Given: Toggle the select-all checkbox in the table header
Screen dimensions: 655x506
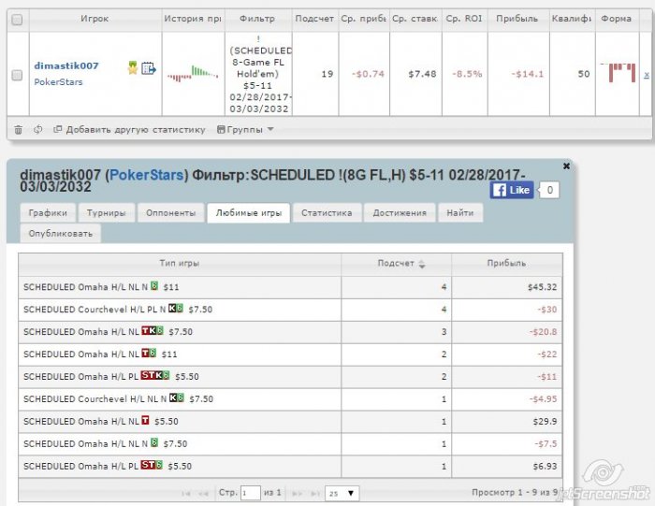Looking at the screenshot, I should tap(17, 20).
